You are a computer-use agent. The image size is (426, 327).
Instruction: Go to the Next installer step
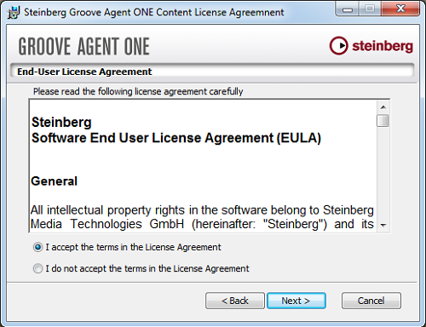tap(296, 301)
